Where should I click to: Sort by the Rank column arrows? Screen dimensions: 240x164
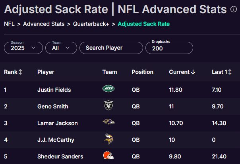[x=20, y=72]
